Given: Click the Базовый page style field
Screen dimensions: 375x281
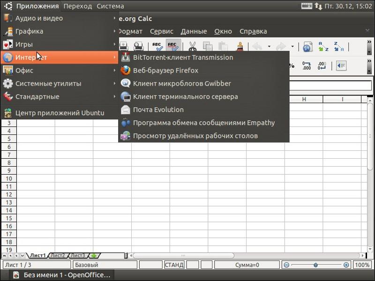Looking at the screenshot, I should (105, 265).
